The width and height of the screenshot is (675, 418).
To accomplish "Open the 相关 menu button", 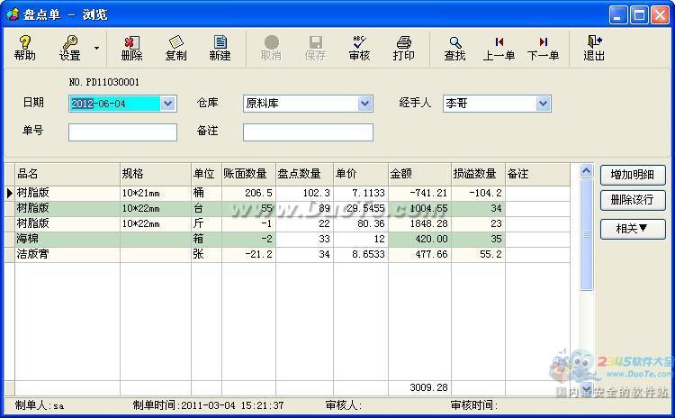I will [x=633, y=229].
